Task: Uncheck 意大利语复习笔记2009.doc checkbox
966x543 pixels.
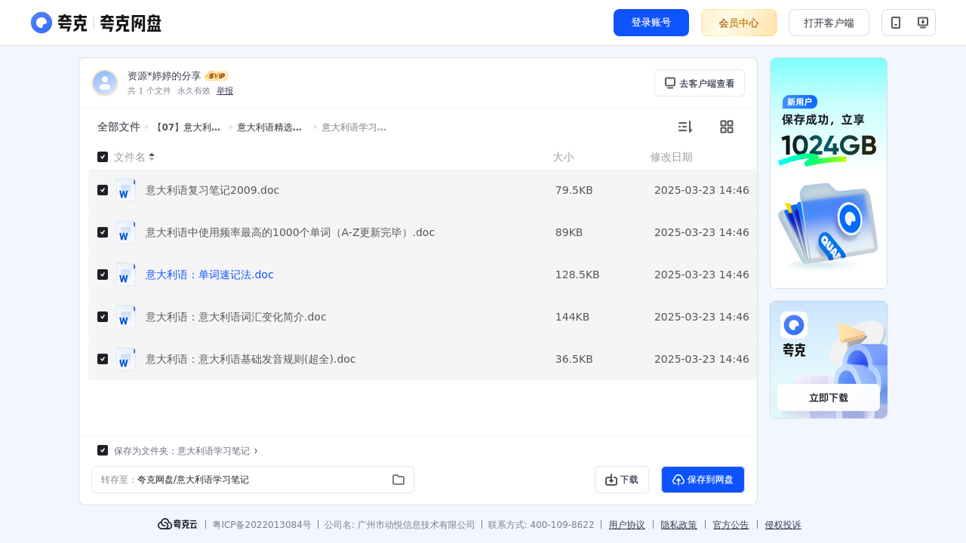Action: [103, 190]
